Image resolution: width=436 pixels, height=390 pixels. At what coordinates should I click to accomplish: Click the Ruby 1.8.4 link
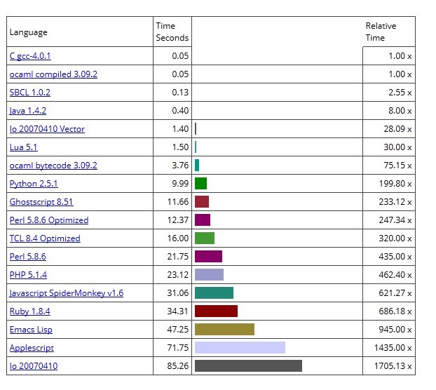point(29,311)
